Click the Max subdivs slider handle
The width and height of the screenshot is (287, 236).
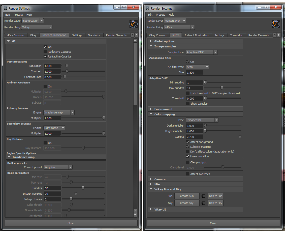coord(222,88)
